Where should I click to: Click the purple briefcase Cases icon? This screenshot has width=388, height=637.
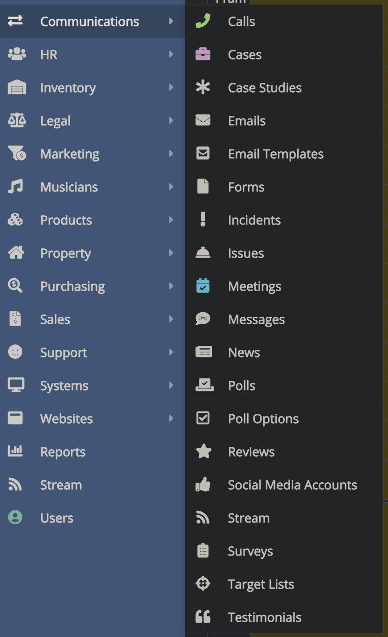[203, 55]
